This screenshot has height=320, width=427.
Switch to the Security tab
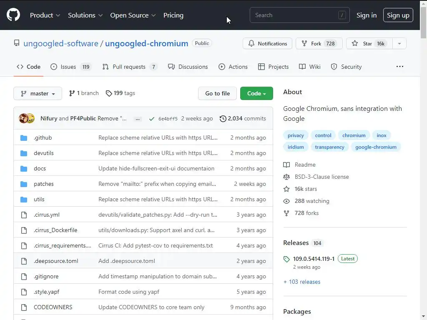coord(346,67)
